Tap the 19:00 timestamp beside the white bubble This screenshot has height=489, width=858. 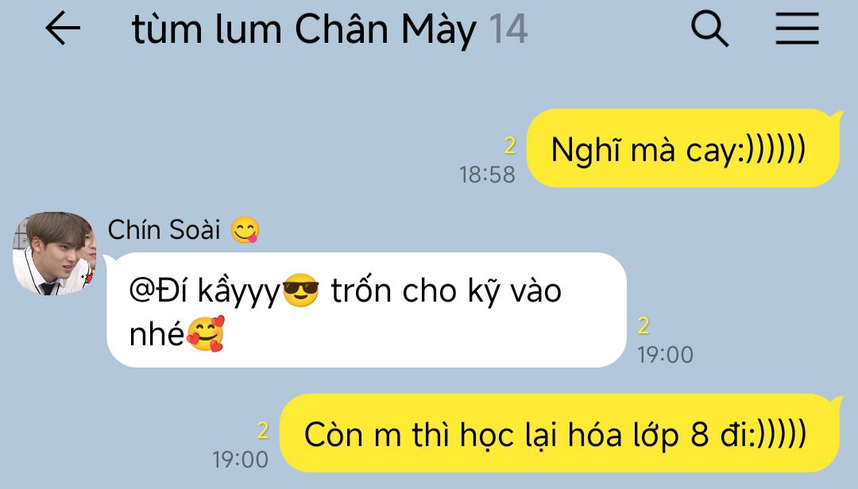pyautogui.click(x=666, y=355)
